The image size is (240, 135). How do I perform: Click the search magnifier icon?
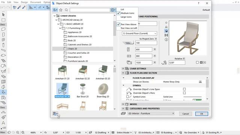[66, 10]
